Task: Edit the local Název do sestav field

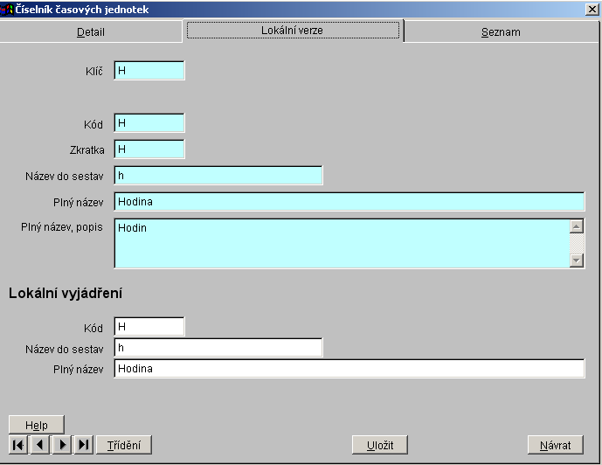Action: point(218,348)
